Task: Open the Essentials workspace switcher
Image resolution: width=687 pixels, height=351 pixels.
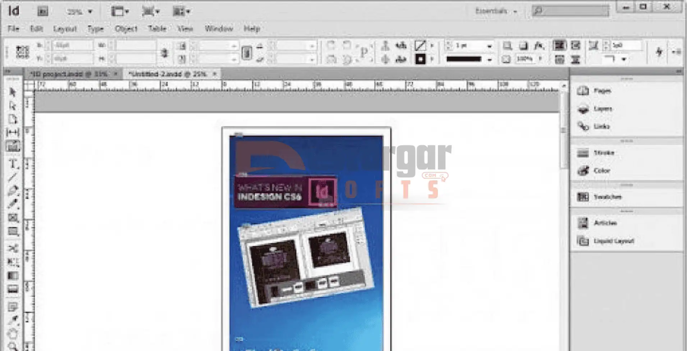Action: (496, 11)
